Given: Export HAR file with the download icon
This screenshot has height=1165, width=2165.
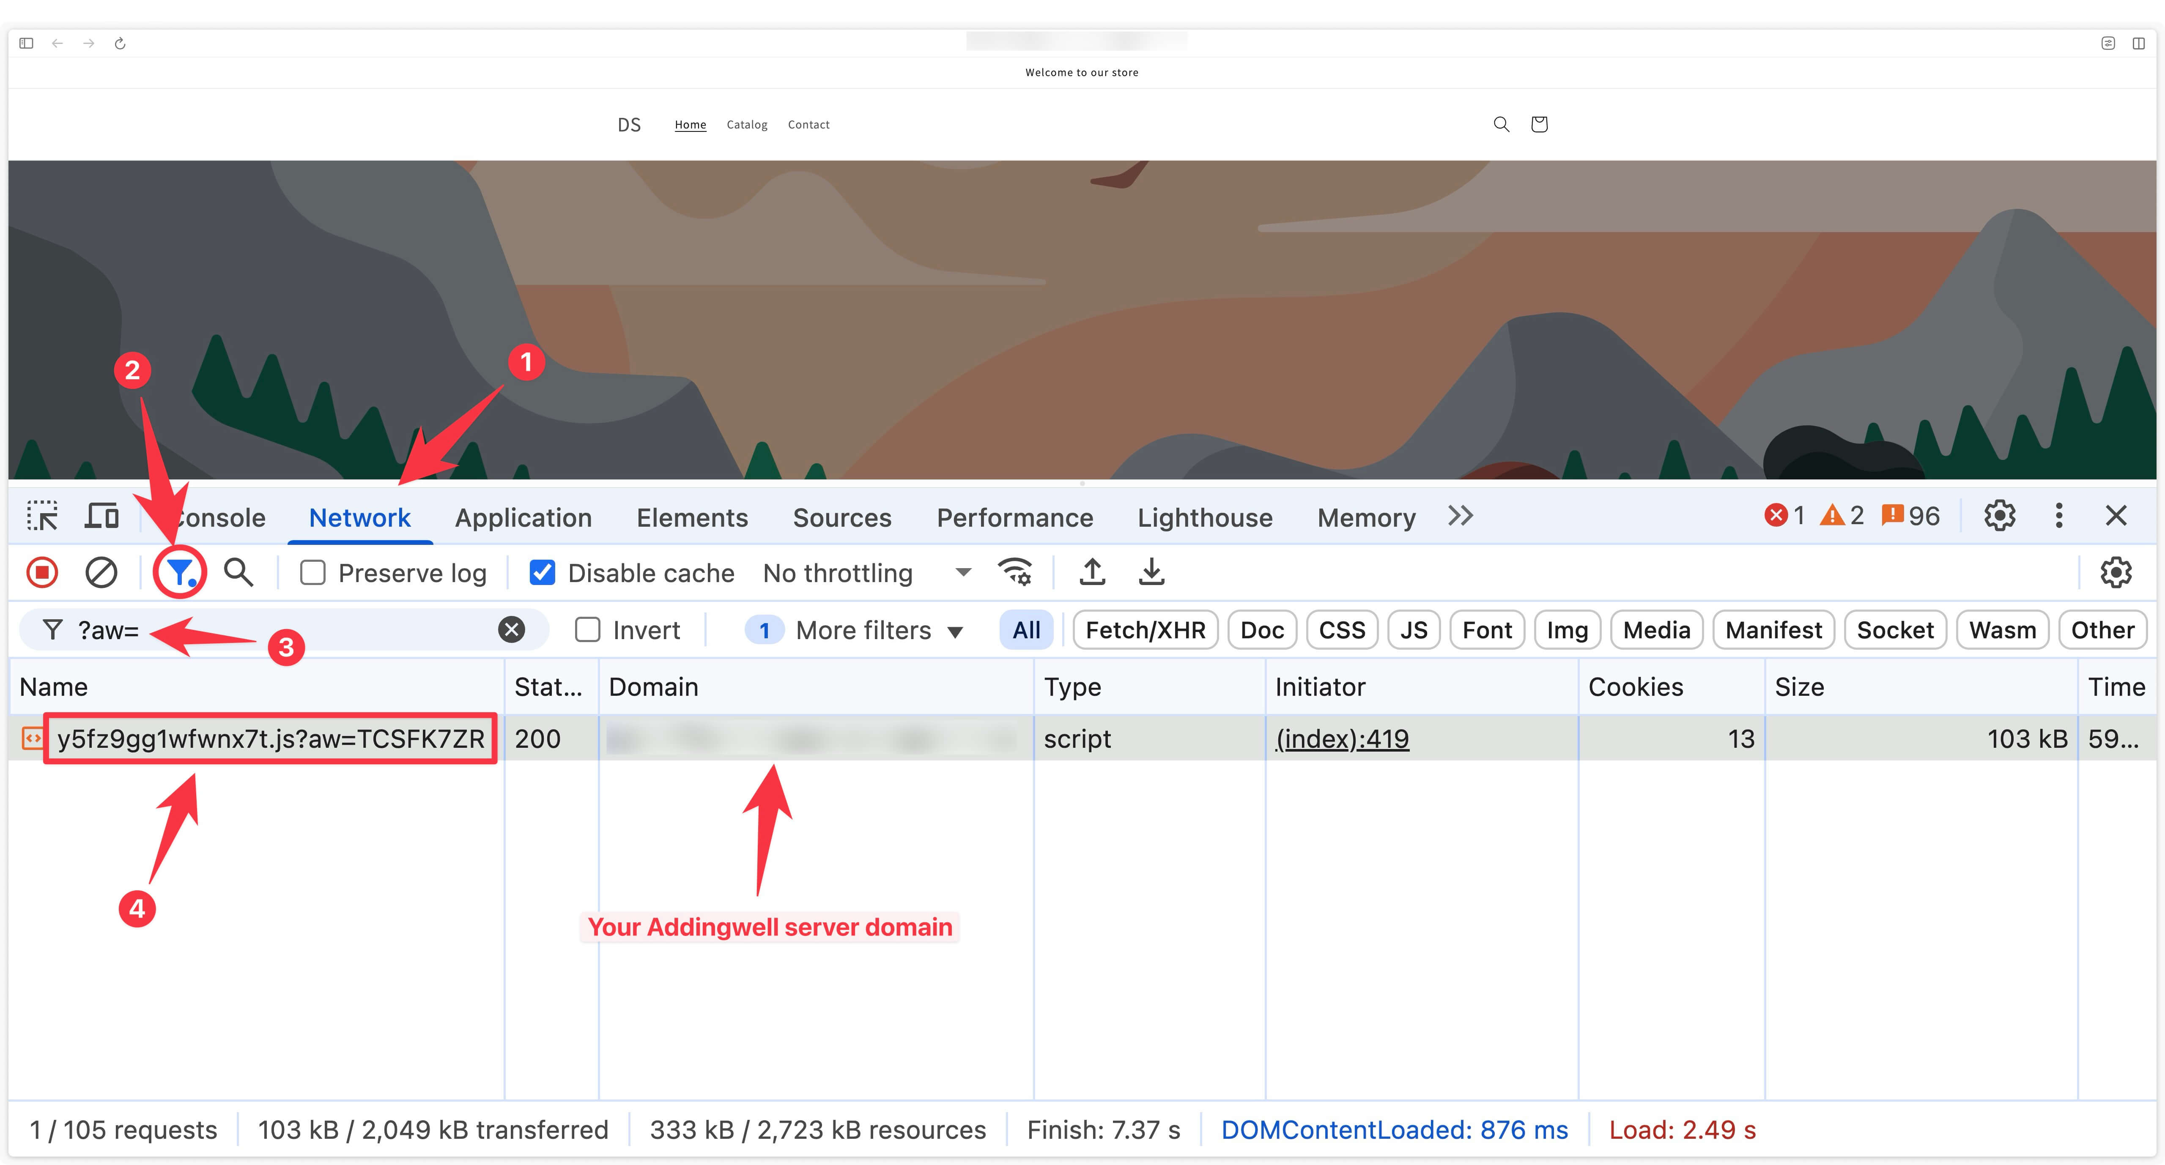Looking at the screenshot, I should 1151,573.
